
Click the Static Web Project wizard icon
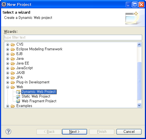coord(18,97)
